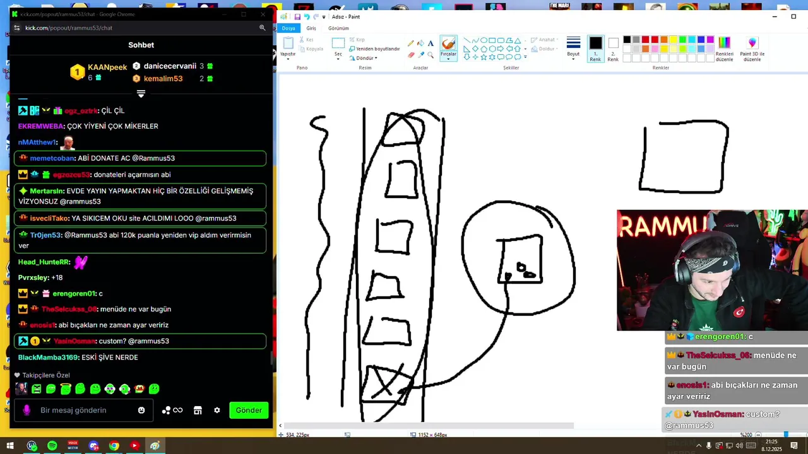Viewport: 808px width, 454px height.
Task: Expand the shapes gallery more arrow
Action: coord(525,57)
